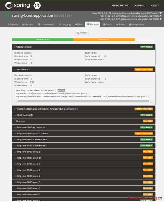Open home URL with house icon
Viewport: 164px width, 202px height.
(131, 19)
